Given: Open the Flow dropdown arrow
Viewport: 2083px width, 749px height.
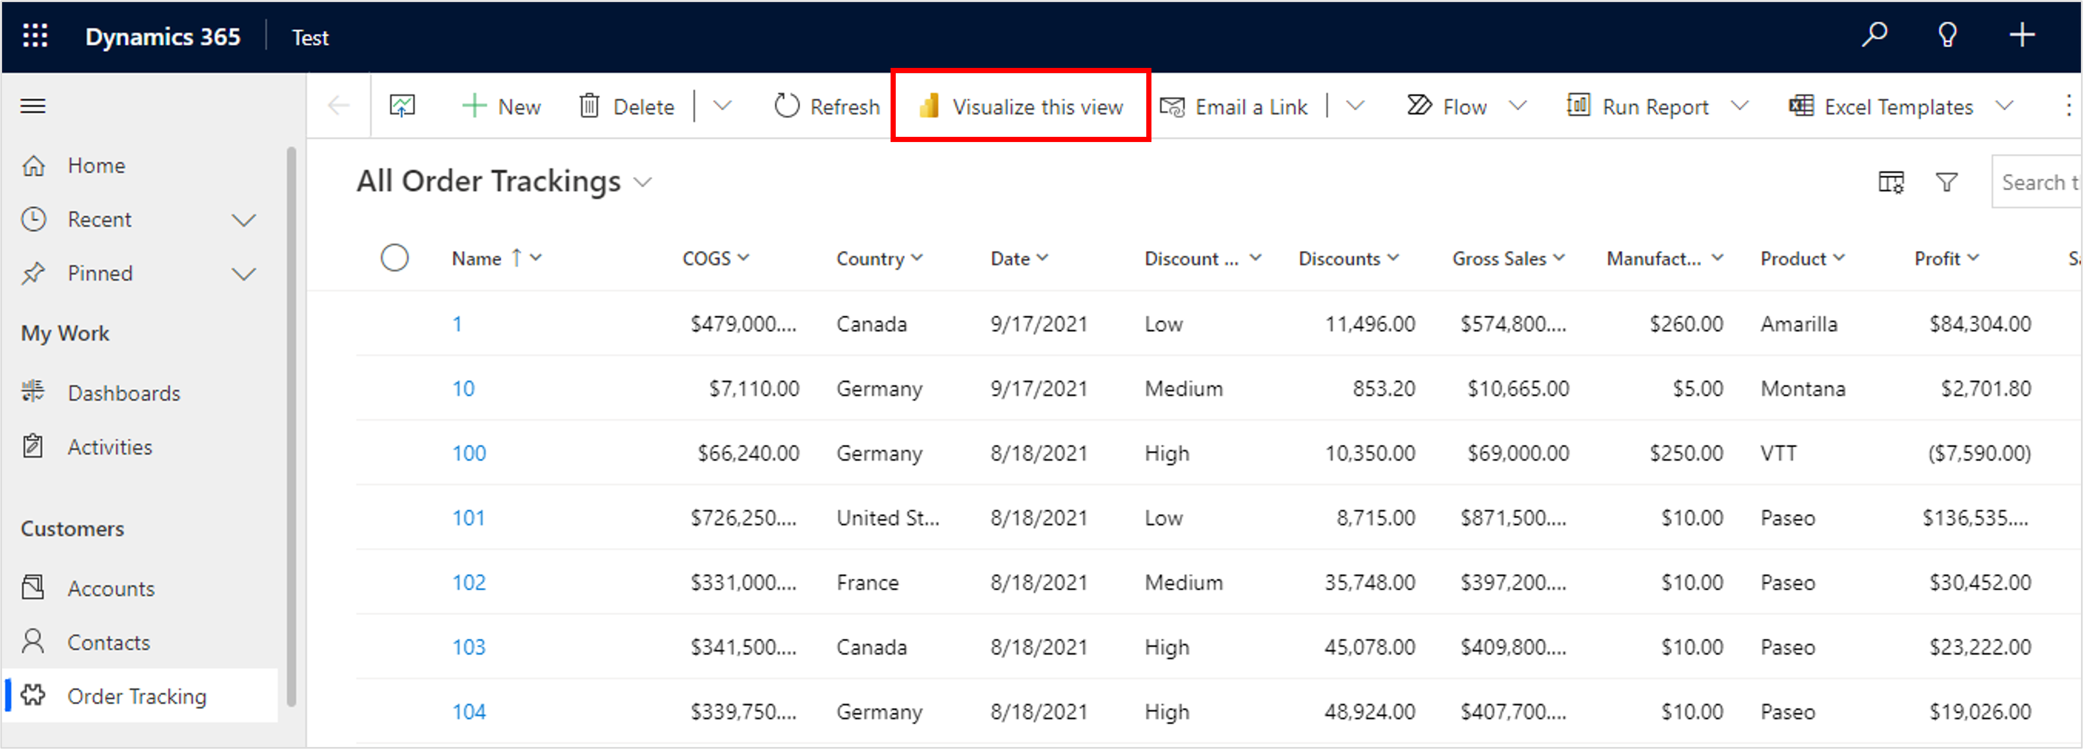Looking at the screenshot, I should point(1518,106).
